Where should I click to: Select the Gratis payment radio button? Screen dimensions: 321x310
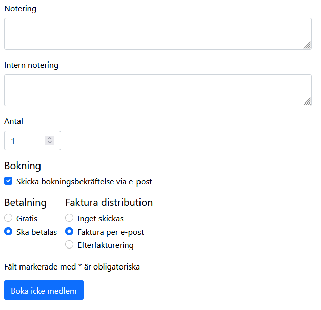(9, 218)
